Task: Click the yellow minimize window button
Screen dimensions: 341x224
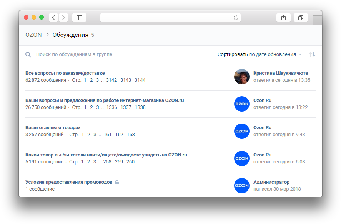Action: [x=34, y=17]
